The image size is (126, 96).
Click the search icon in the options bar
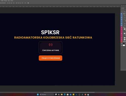pyautogui.click(x=28, y=3)
